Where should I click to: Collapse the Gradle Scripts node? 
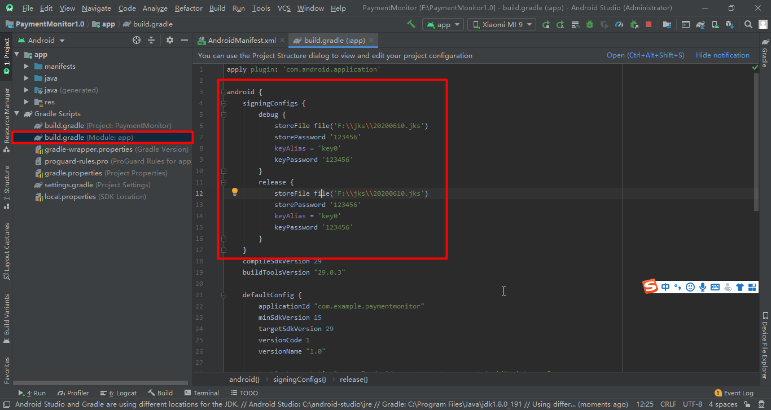click(x=17, y=114)
